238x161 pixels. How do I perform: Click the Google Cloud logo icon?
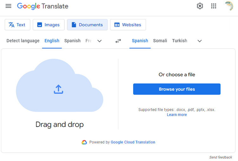pyautogui.click(x=84, y=142)
